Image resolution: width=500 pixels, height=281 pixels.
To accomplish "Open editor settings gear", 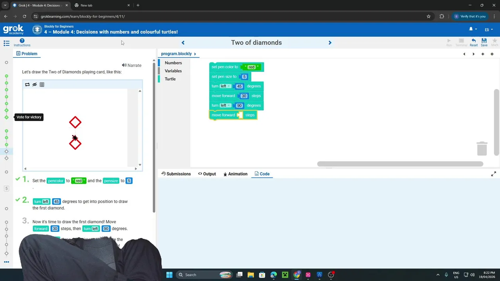I will (492, 54).
